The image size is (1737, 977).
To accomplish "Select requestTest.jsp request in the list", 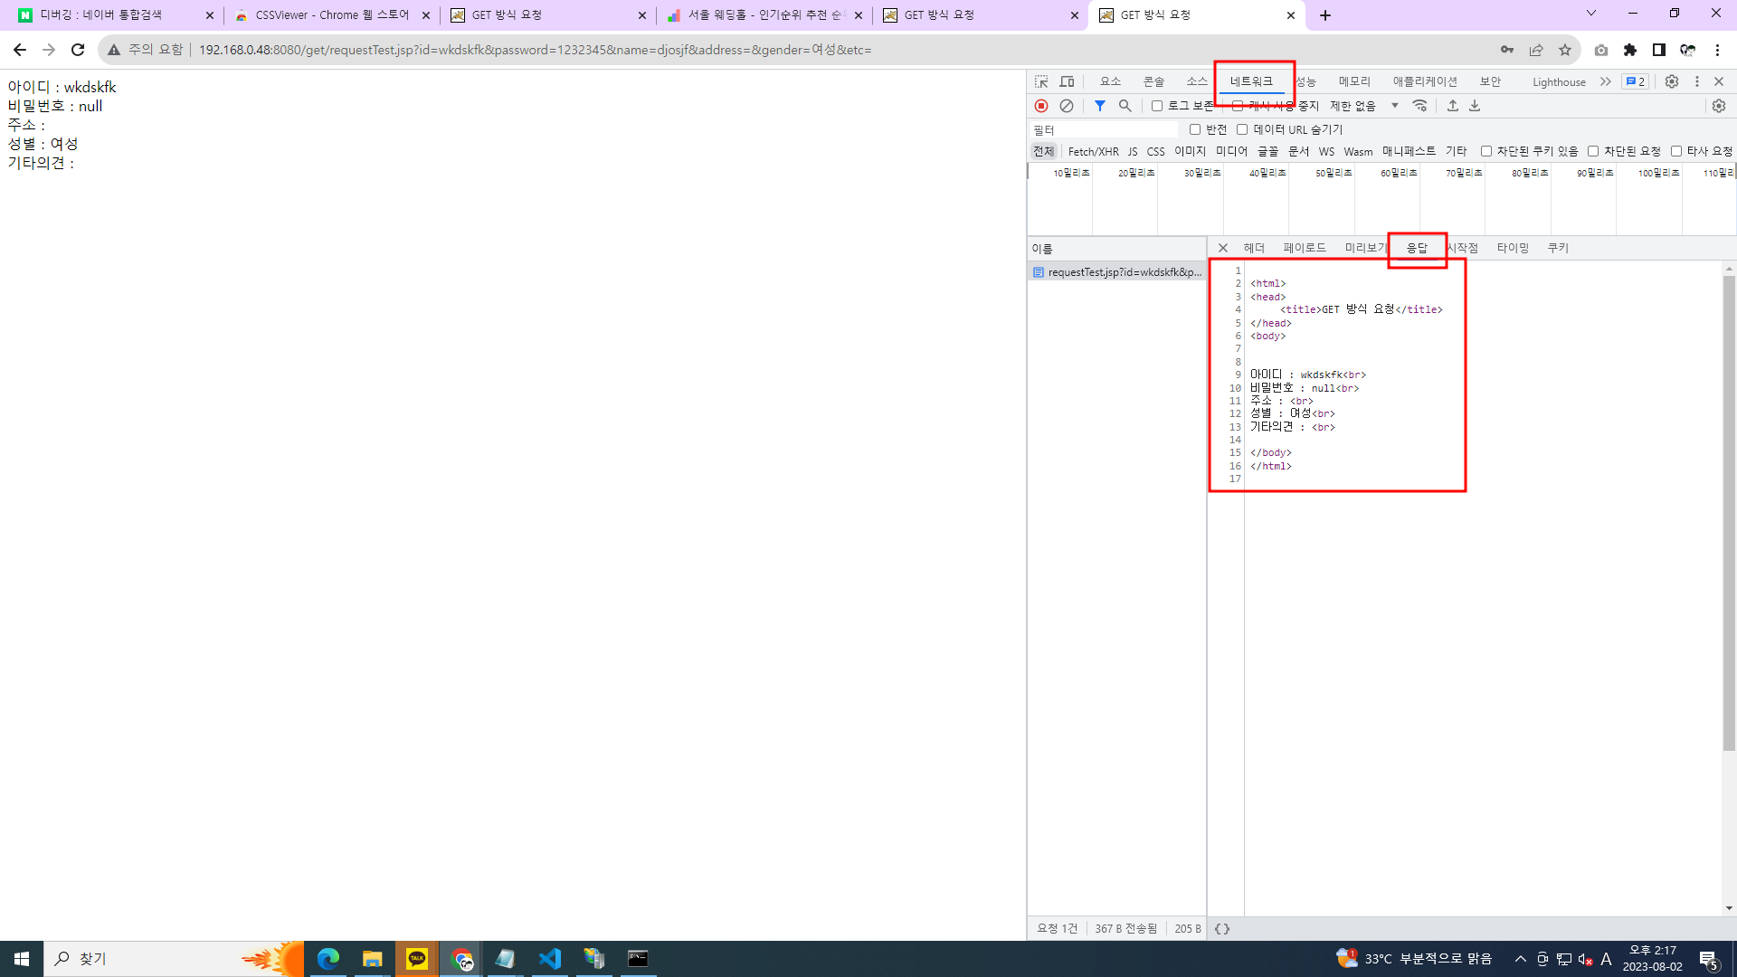I will (1124, 272).
